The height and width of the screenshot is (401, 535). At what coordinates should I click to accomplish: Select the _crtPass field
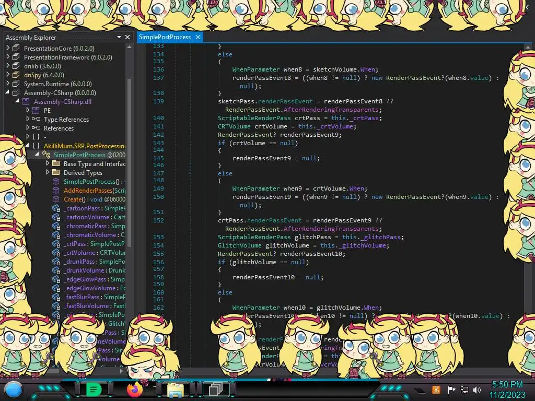tap(95, 244)
